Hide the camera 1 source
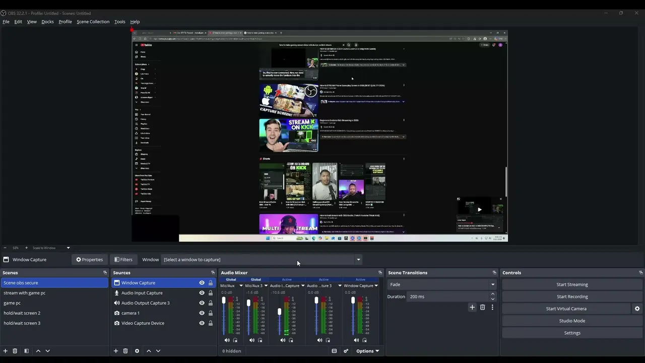The height and width of the screenshot is (363, 645). coord(202,313)
